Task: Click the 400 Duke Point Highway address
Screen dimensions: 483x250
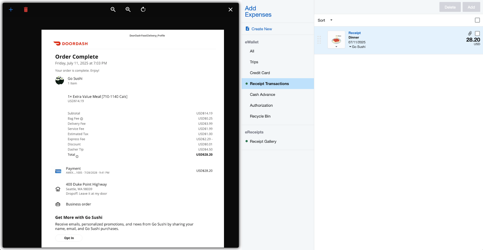Action: tap(86, 184)
